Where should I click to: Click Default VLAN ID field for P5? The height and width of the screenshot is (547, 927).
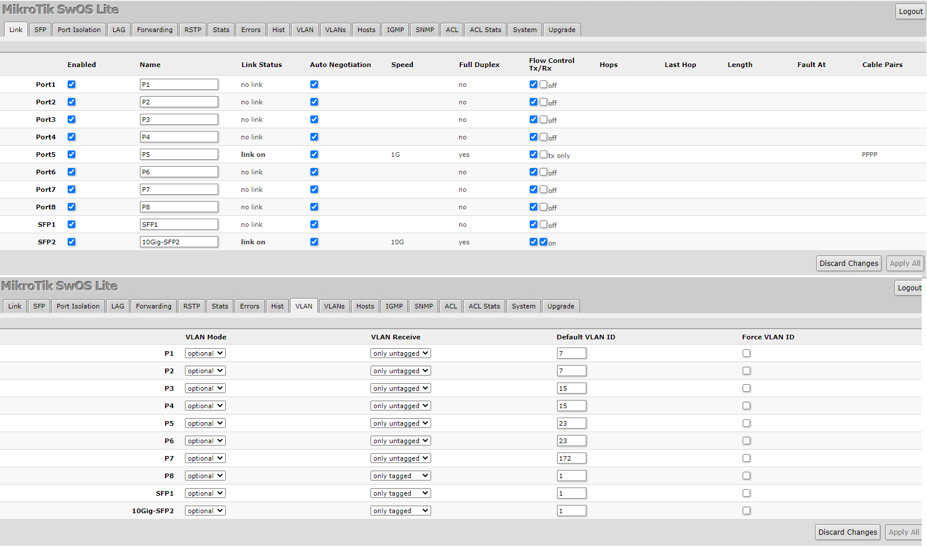[x=572, y=423]
